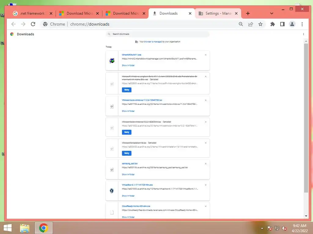Image resolution: width=313 pixels, height=234 pixels.
Task: Close the .net framework tab
Action: tap(51, 13)
